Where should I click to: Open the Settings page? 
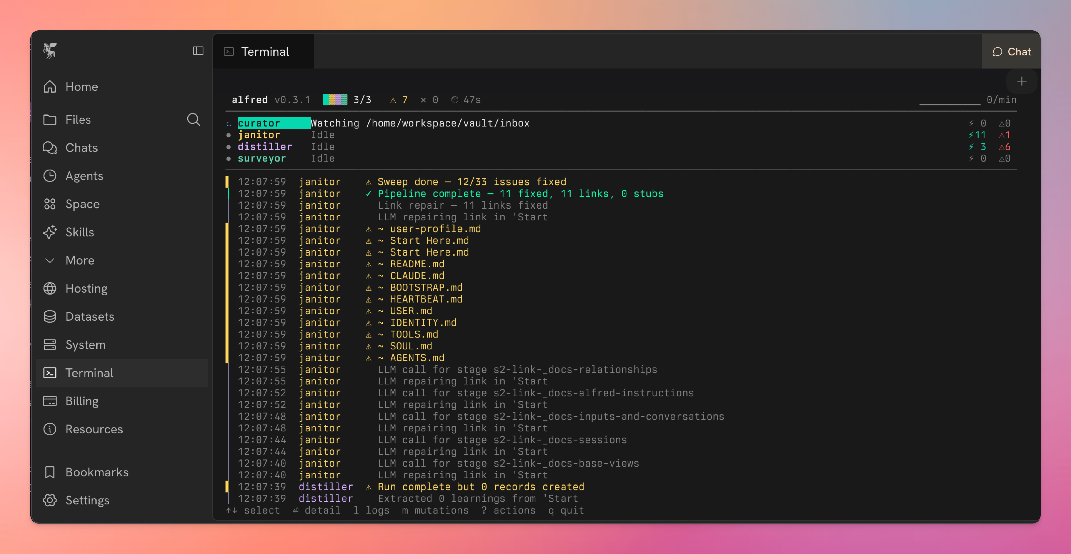(87, 500)
